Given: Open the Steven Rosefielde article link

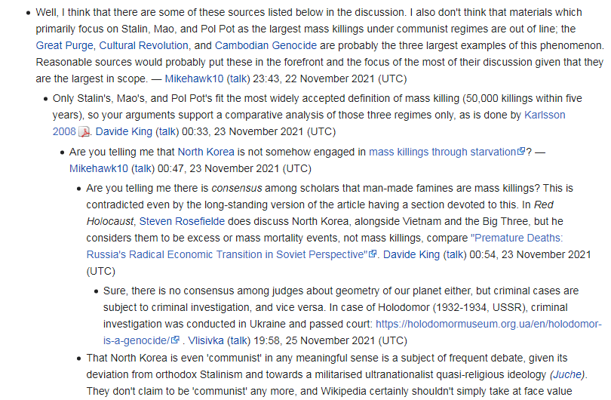Looking at the screenshot, I should pos(182,221).
